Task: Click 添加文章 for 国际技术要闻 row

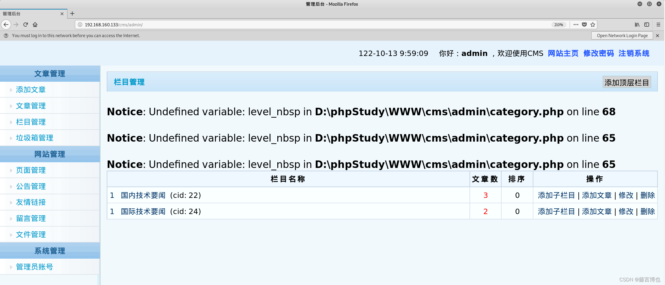Action: pyautogui.click(x=597, y=212)
